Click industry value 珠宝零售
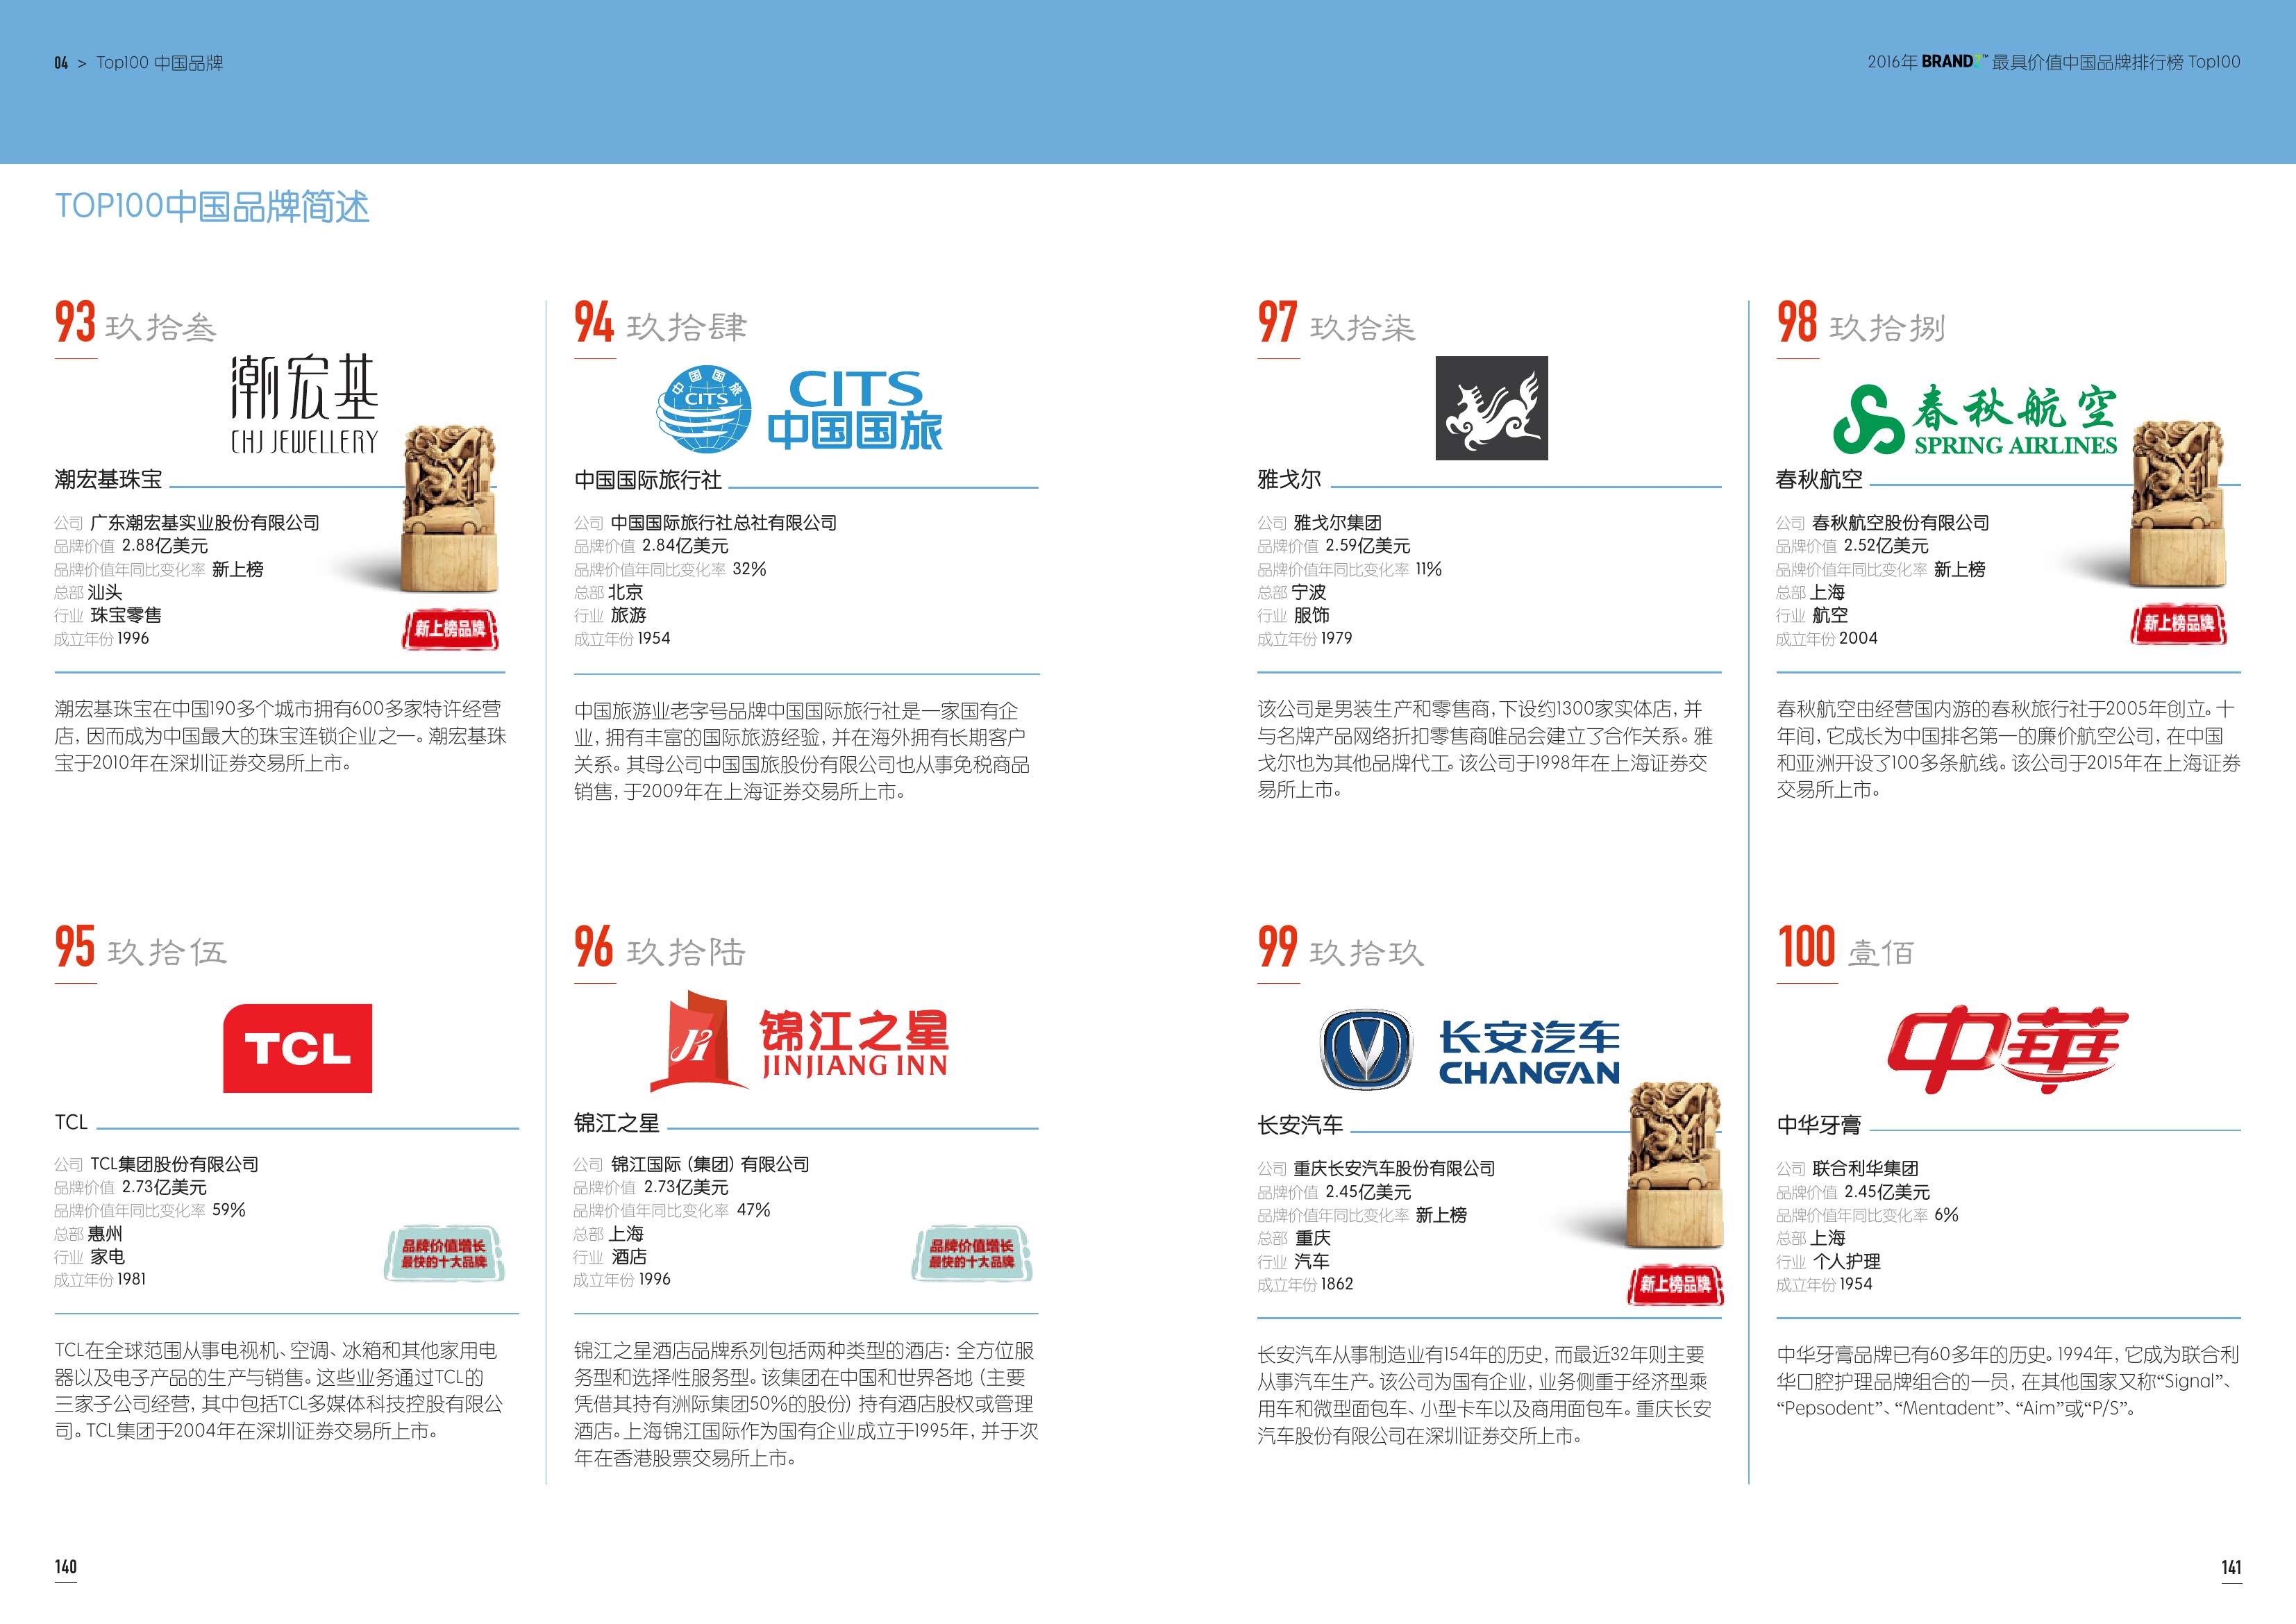Viewport: 2296px width, 1624px height. [x=126, y=615]
